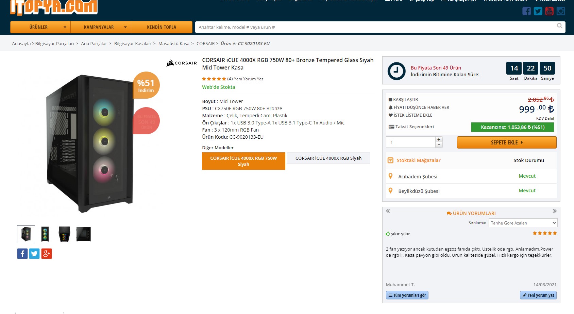Click the search magnifier icon
Viewport: 574px width, 314px height.
559,26
